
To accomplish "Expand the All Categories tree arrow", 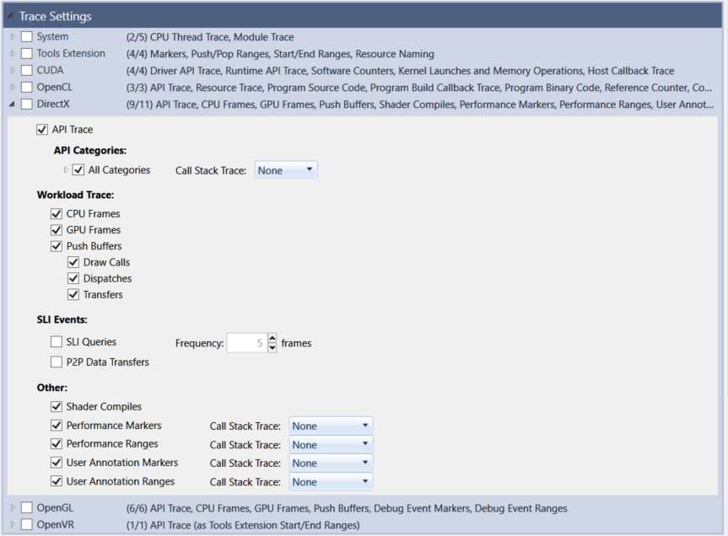I will [x=66, y=170].
